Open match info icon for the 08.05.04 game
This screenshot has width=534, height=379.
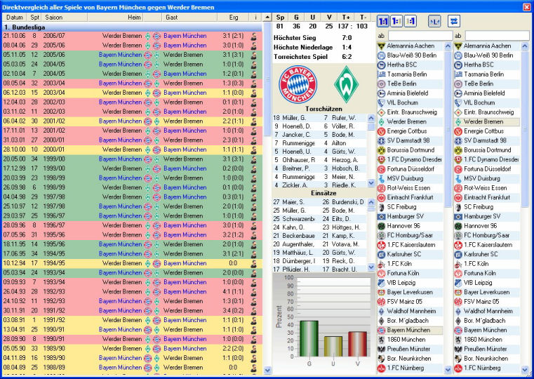254,84
